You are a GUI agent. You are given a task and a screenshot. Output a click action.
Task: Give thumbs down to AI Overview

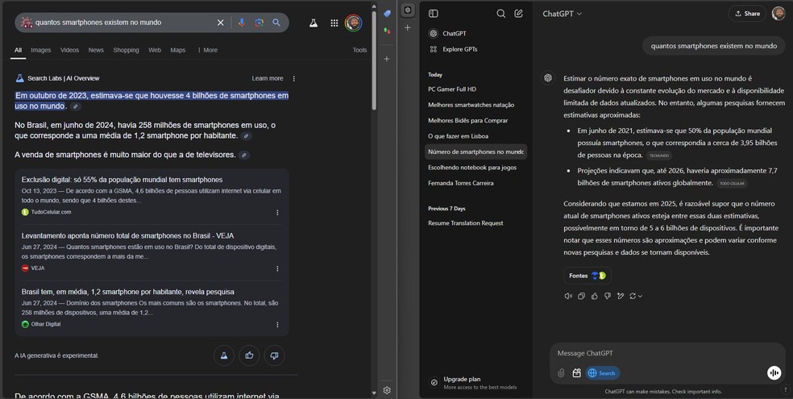[x=274, y=355]
